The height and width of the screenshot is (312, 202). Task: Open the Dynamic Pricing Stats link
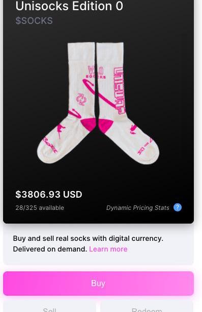pos(138,208)
